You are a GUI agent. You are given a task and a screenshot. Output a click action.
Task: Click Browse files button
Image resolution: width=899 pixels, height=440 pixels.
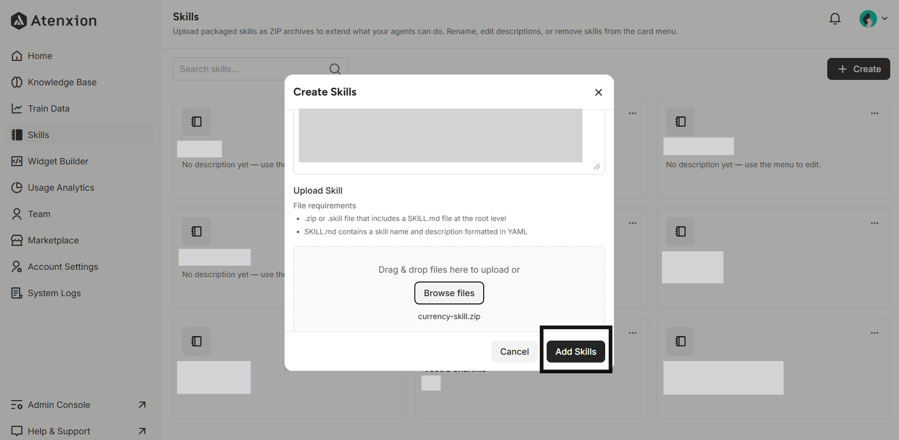point(449,293)
